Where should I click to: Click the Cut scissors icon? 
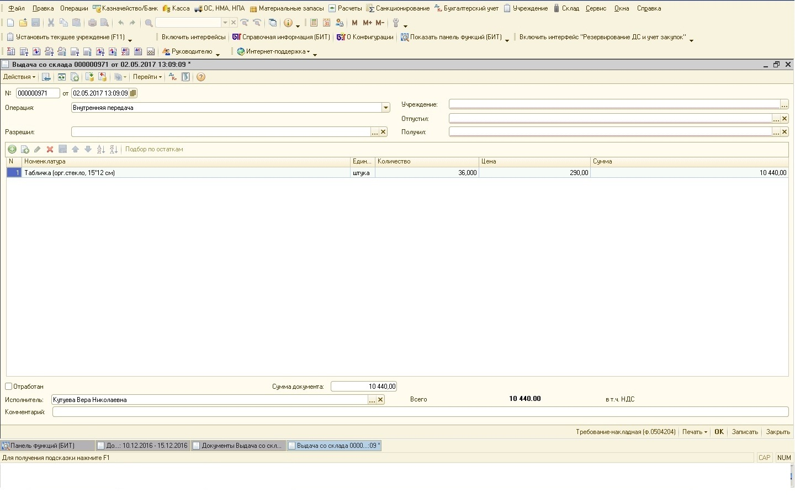[51, 23]
